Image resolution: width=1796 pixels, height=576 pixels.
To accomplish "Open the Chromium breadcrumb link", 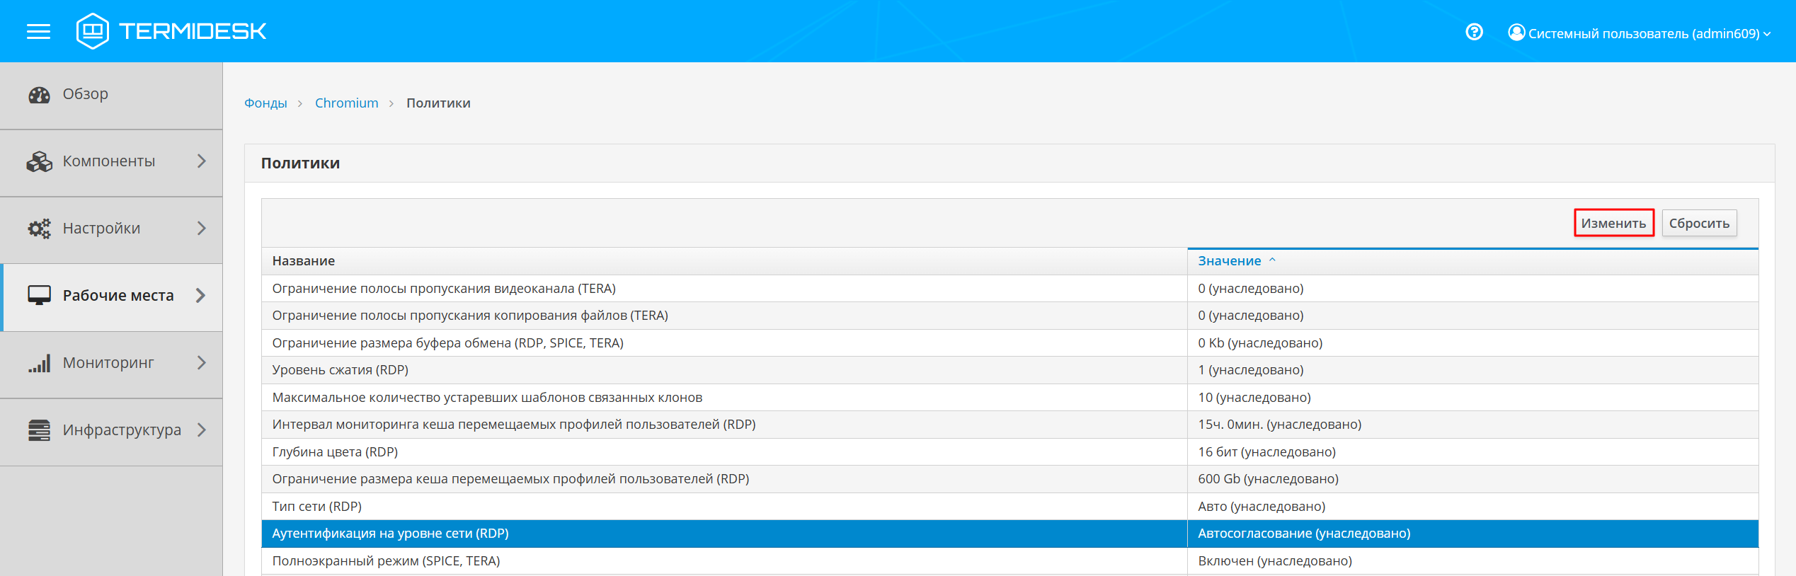I will click(346, 103).
